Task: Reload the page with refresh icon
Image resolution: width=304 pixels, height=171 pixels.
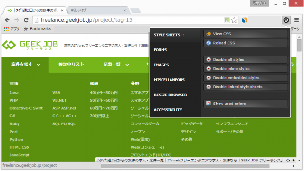Action: (x=26, y=20)
